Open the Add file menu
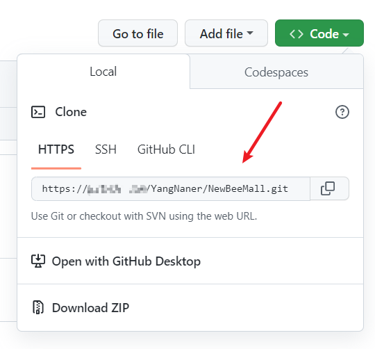Screen dimensions: 375x349 pos(226,33)
